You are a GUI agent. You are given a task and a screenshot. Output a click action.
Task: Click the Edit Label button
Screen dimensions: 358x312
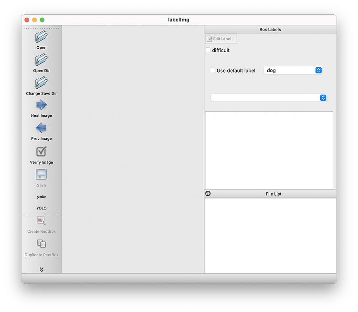point(221,39)
